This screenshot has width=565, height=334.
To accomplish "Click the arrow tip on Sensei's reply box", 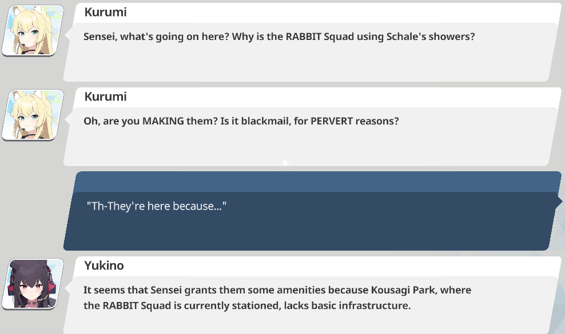I will [x=559, y=202].
